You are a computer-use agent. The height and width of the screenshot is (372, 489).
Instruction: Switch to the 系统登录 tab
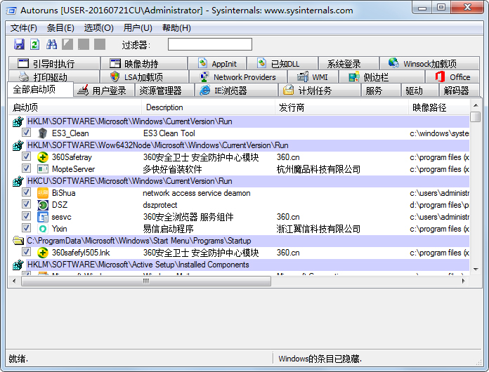(348, 64)
